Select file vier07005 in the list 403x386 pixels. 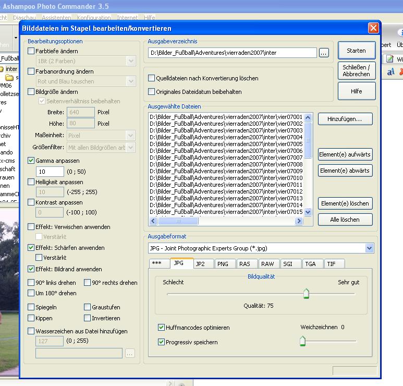pyautogui.click(x=226, y=144)
